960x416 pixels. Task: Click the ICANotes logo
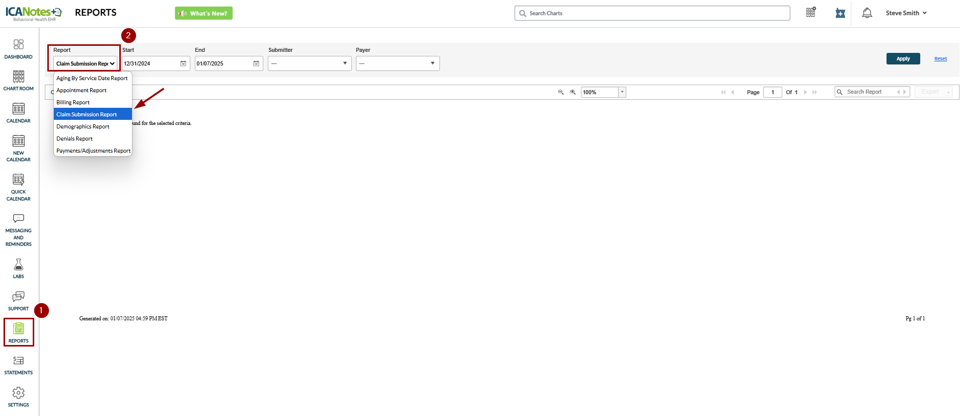(x=34, y=13)
